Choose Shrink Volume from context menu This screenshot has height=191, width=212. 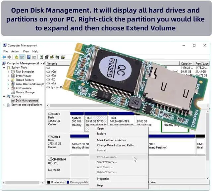(107, 162)
